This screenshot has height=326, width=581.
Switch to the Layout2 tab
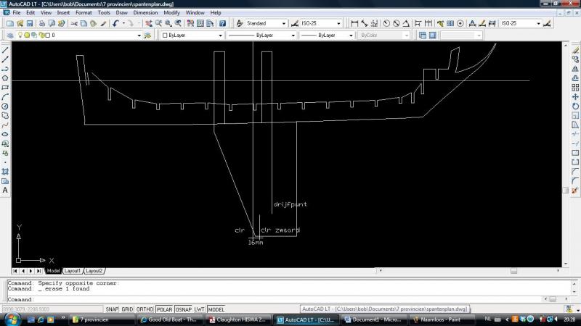point(94,271)
